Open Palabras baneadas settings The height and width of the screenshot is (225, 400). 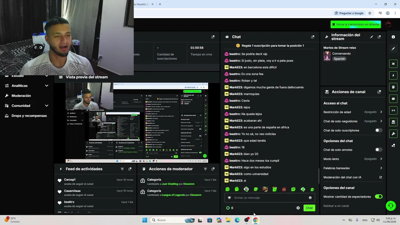[x=353, y=168]
